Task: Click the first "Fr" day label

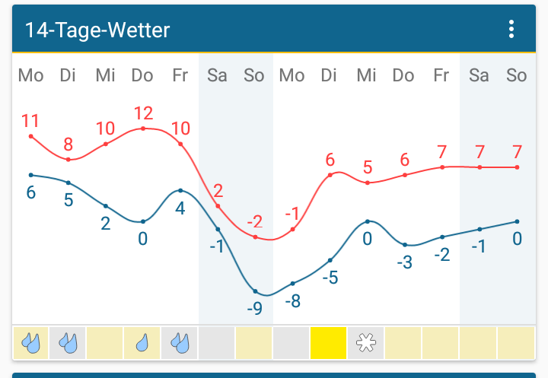Action: point(180,75)
